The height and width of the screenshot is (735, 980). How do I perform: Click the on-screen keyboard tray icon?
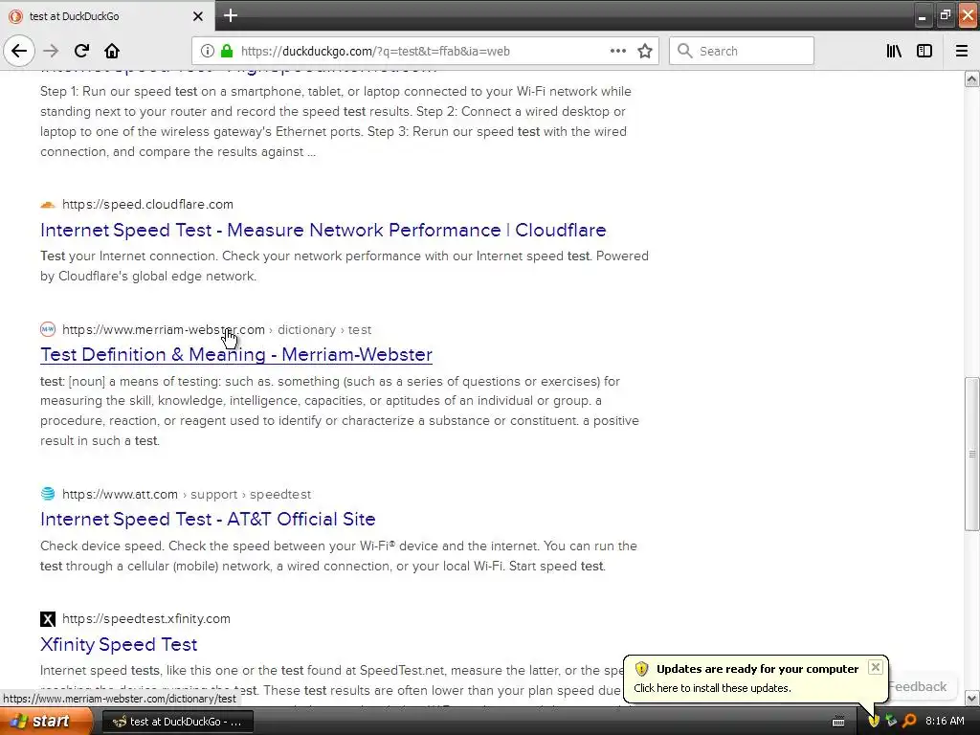[838, 722]
